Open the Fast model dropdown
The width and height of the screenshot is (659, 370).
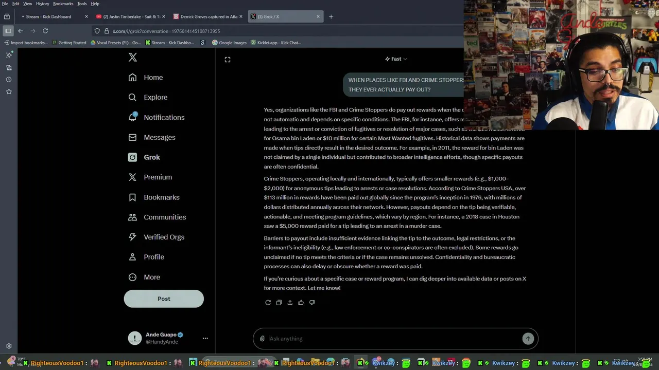click(x=396, y=59)
